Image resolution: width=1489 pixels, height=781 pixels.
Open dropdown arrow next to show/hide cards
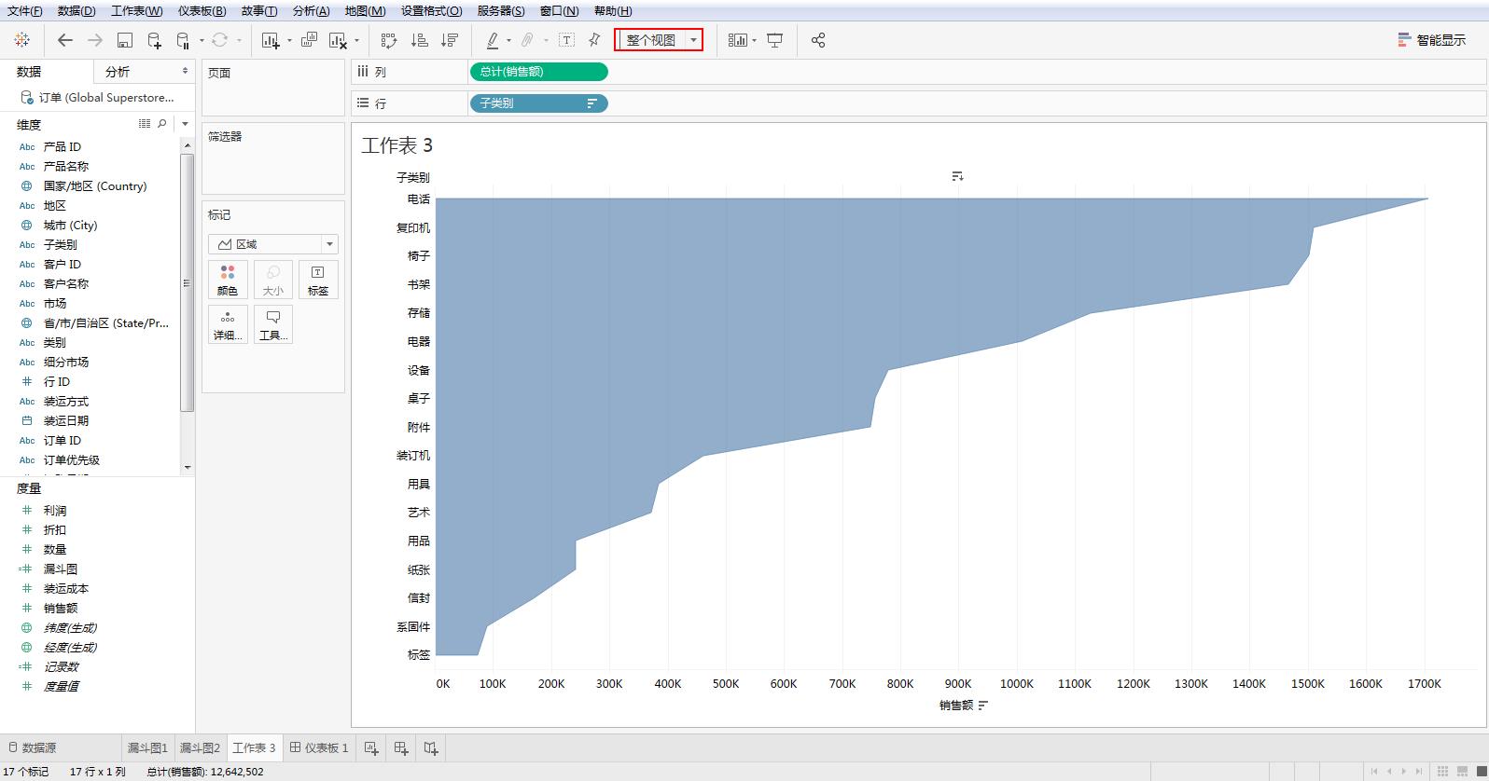click(754, 40)
